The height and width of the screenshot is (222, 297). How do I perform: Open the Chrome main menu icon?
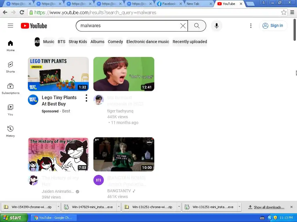click(292, 12)
